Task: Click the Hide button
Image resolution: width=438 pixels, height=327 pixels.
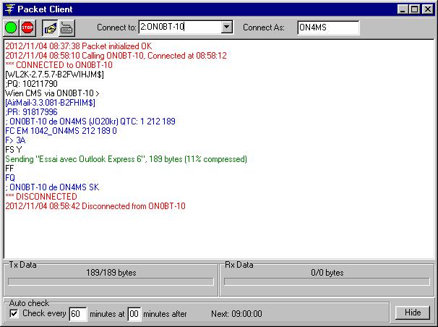Action: click(413, 313)
